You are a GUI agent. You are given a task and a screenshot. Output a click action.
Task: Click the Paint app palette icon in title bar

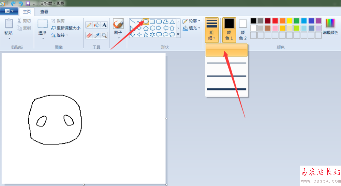pos(2,3)
